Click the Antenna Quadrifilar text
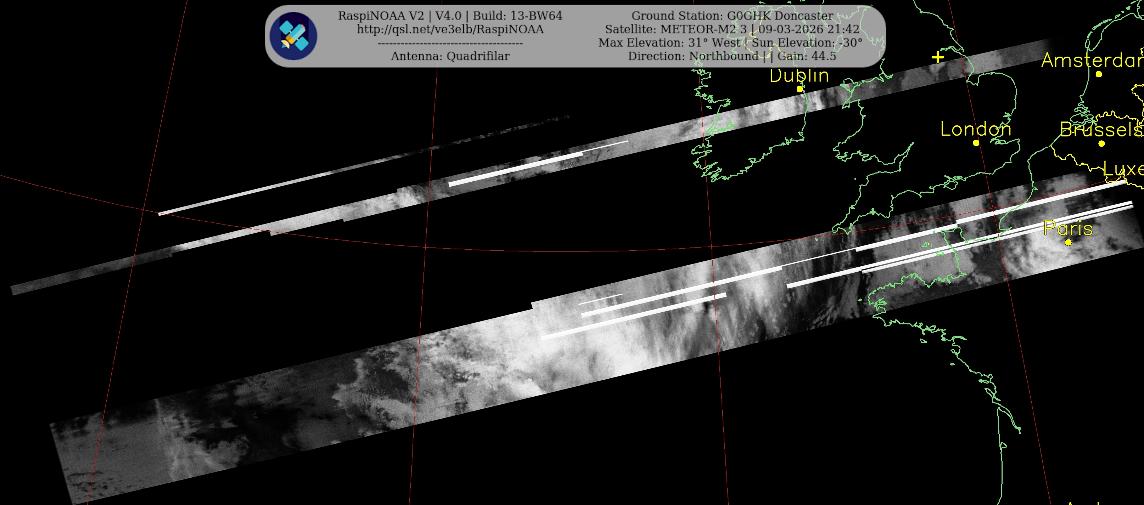 click(450, 56)
